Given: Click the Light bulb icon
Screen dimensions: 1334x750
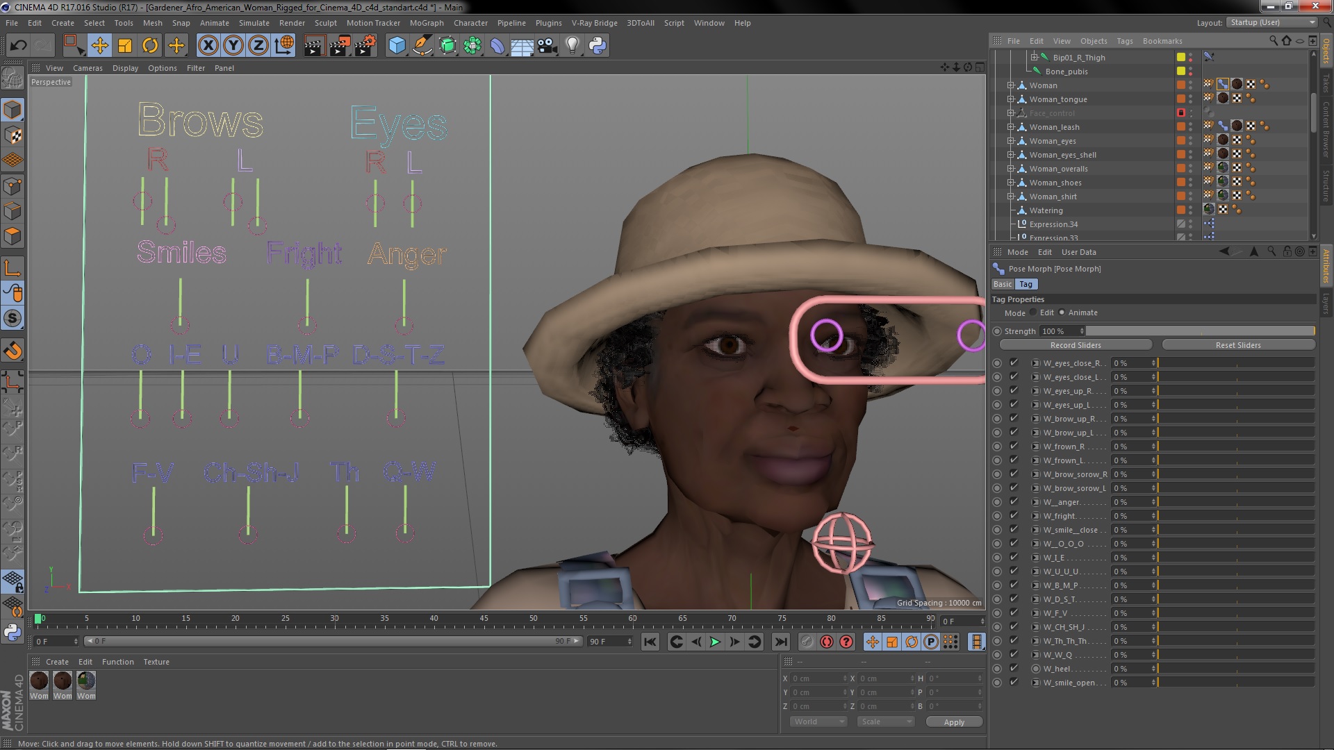Looking at the screenshot, I should [x=573, y=46].
